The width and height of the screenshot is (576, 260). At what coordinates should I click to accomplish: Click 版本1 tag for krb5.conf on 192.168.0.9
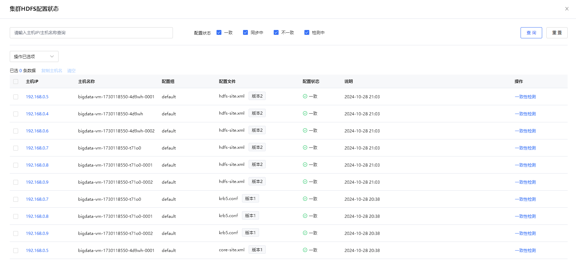pos(250,233)
